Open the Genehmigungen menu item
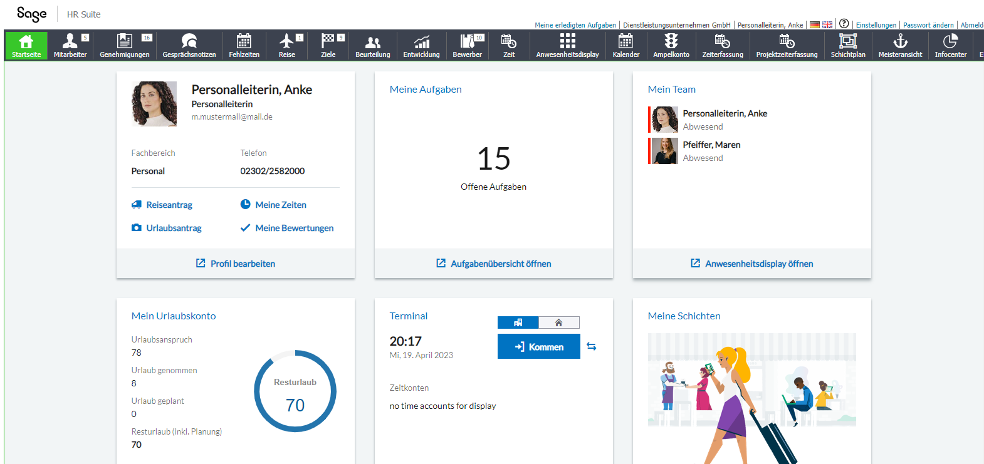 [x=125, y=45]
